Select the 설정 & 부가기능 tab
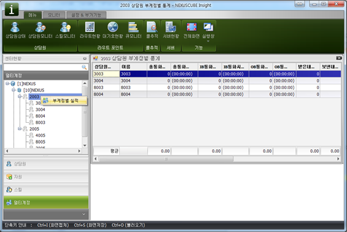347x232 pixels. pos(86,15)
